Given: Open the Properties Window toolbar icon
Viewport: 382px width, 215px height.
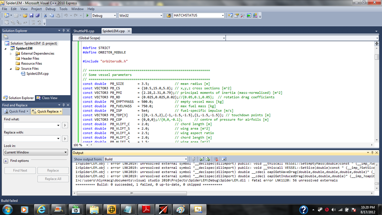Looking at the screenshot, I should click(x=237, y=15).
